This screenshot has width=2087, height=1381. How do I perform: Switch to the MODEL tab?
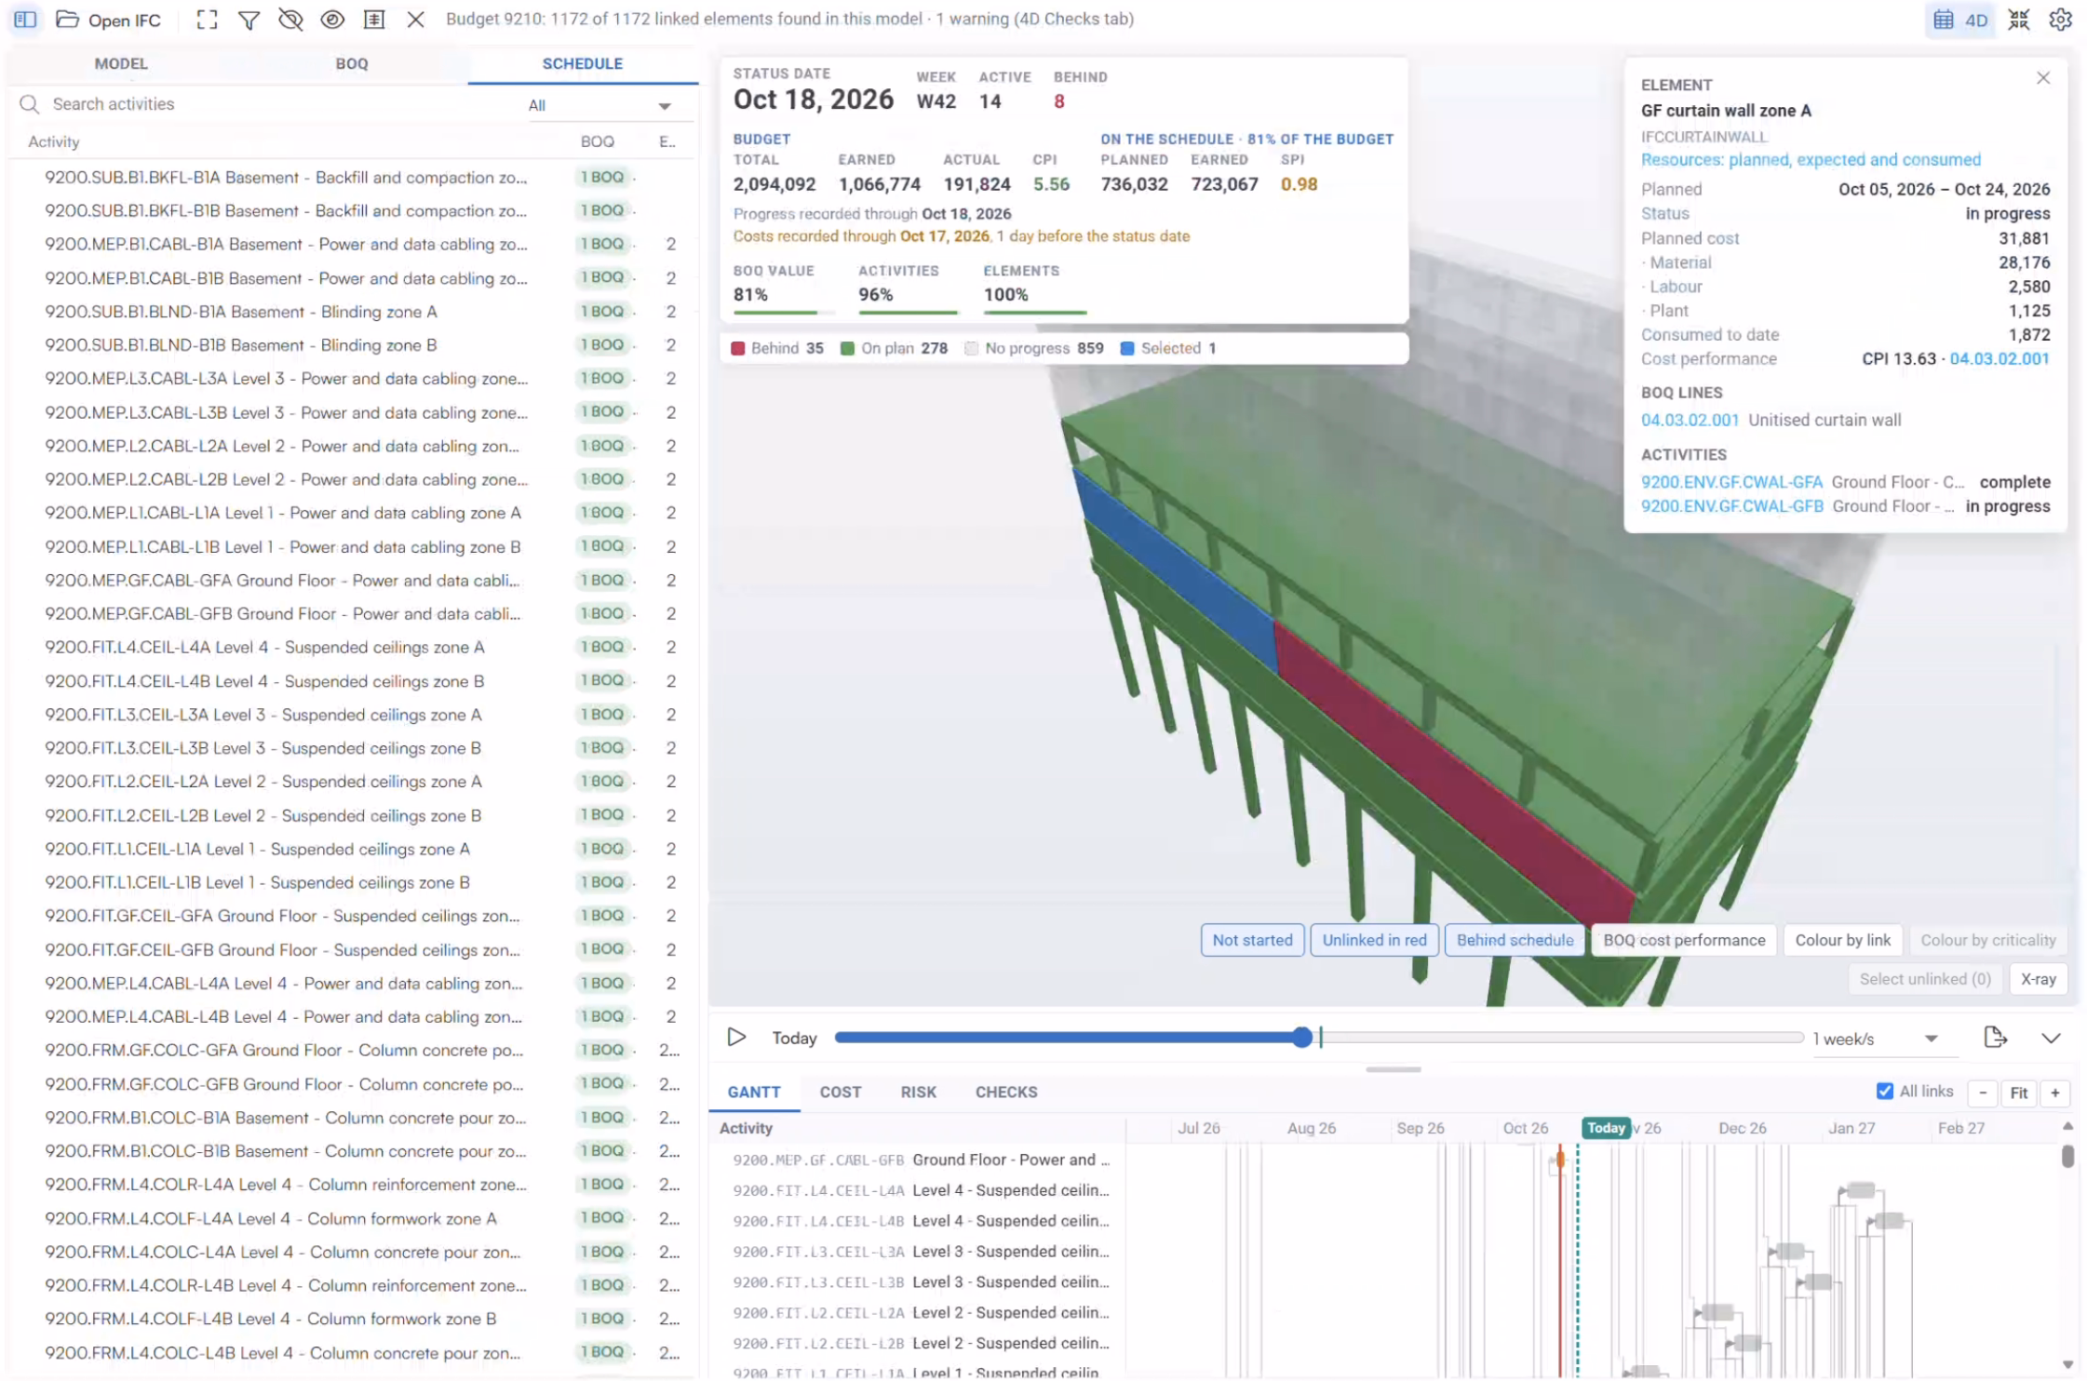tap(121, 63)
